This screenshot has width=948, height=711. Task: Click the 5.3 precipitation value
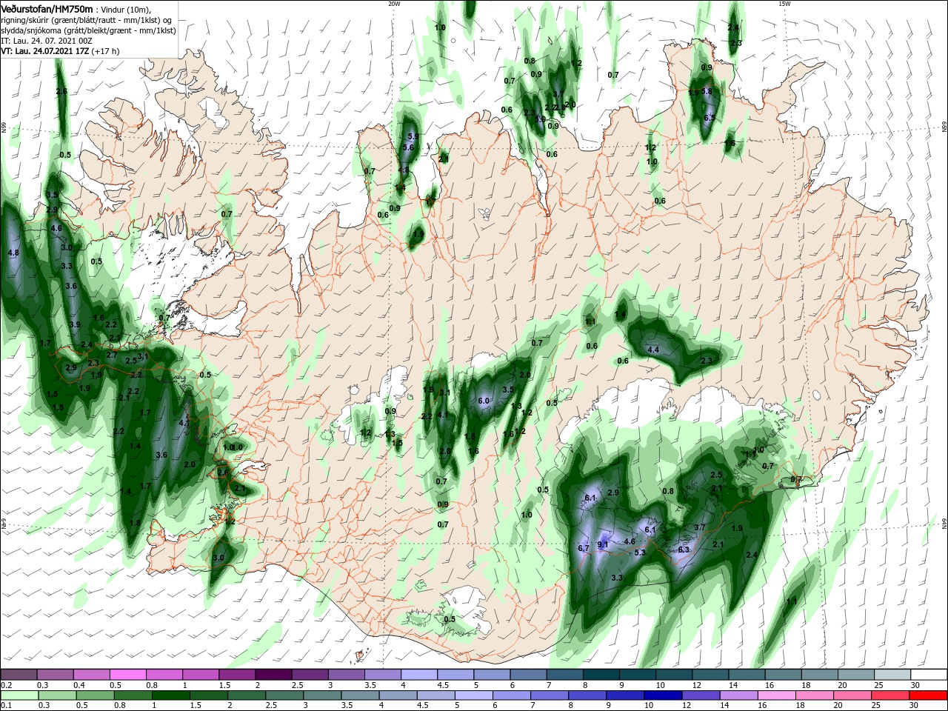click(x=641, y=553)
